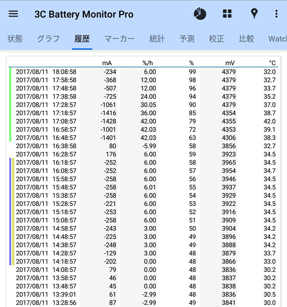Tap the location marker pin icon
The image size is (287, 307).
(254, 14)
